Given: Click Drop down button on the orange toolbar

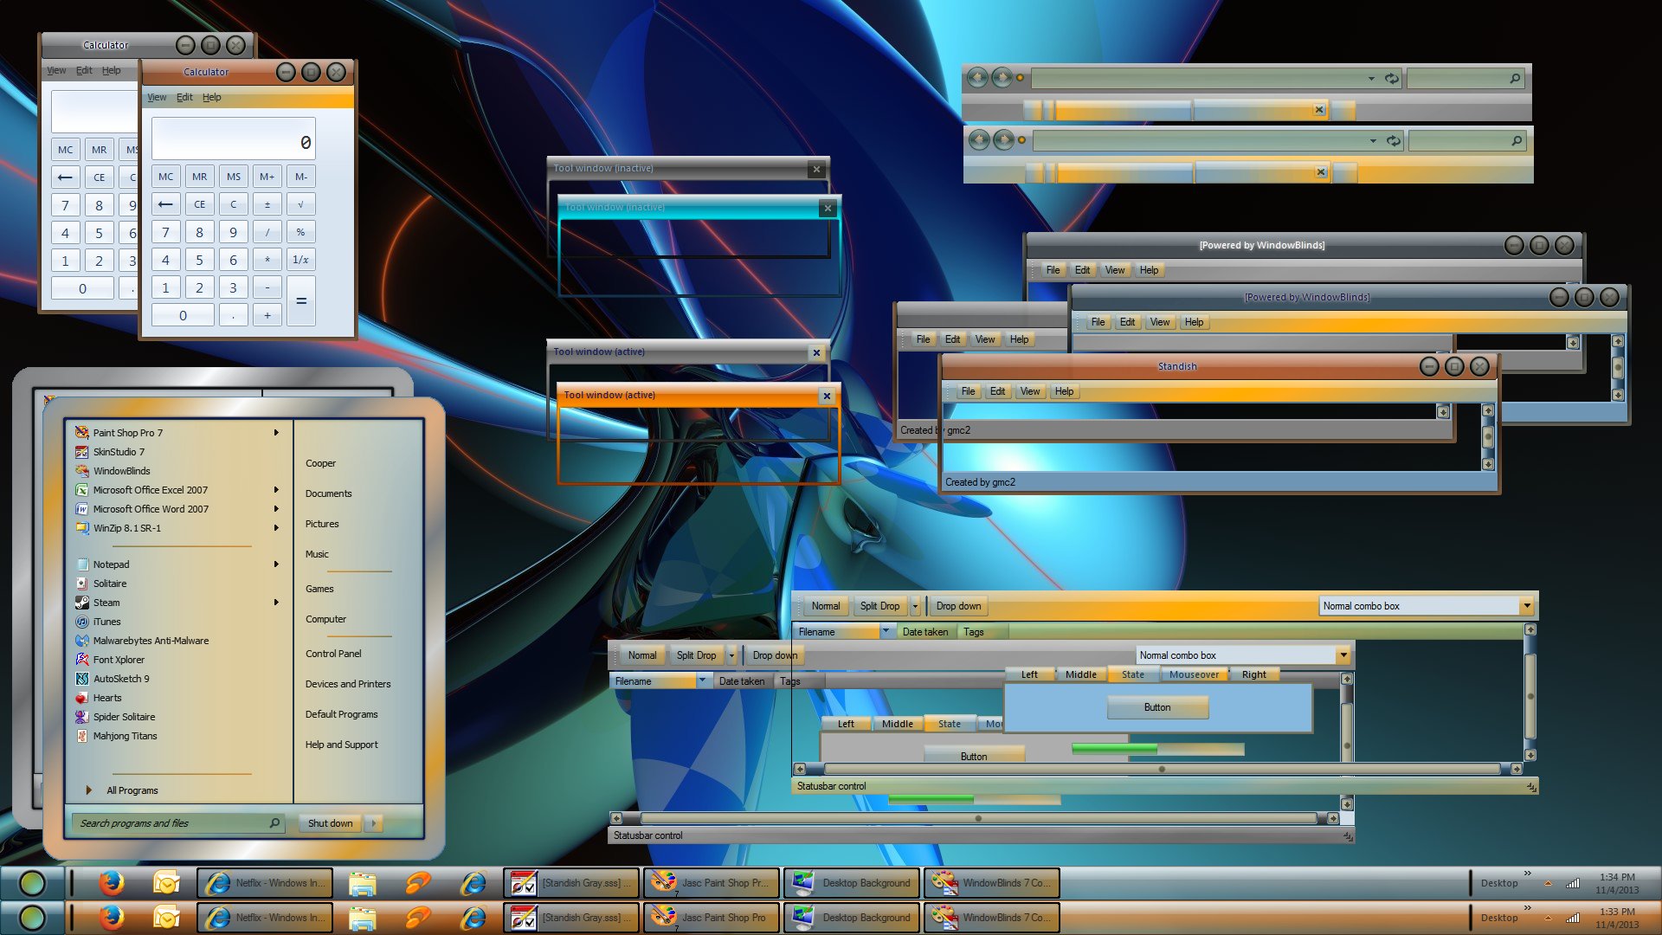Looking at the screenshot, I should click(x=958, y=606).
